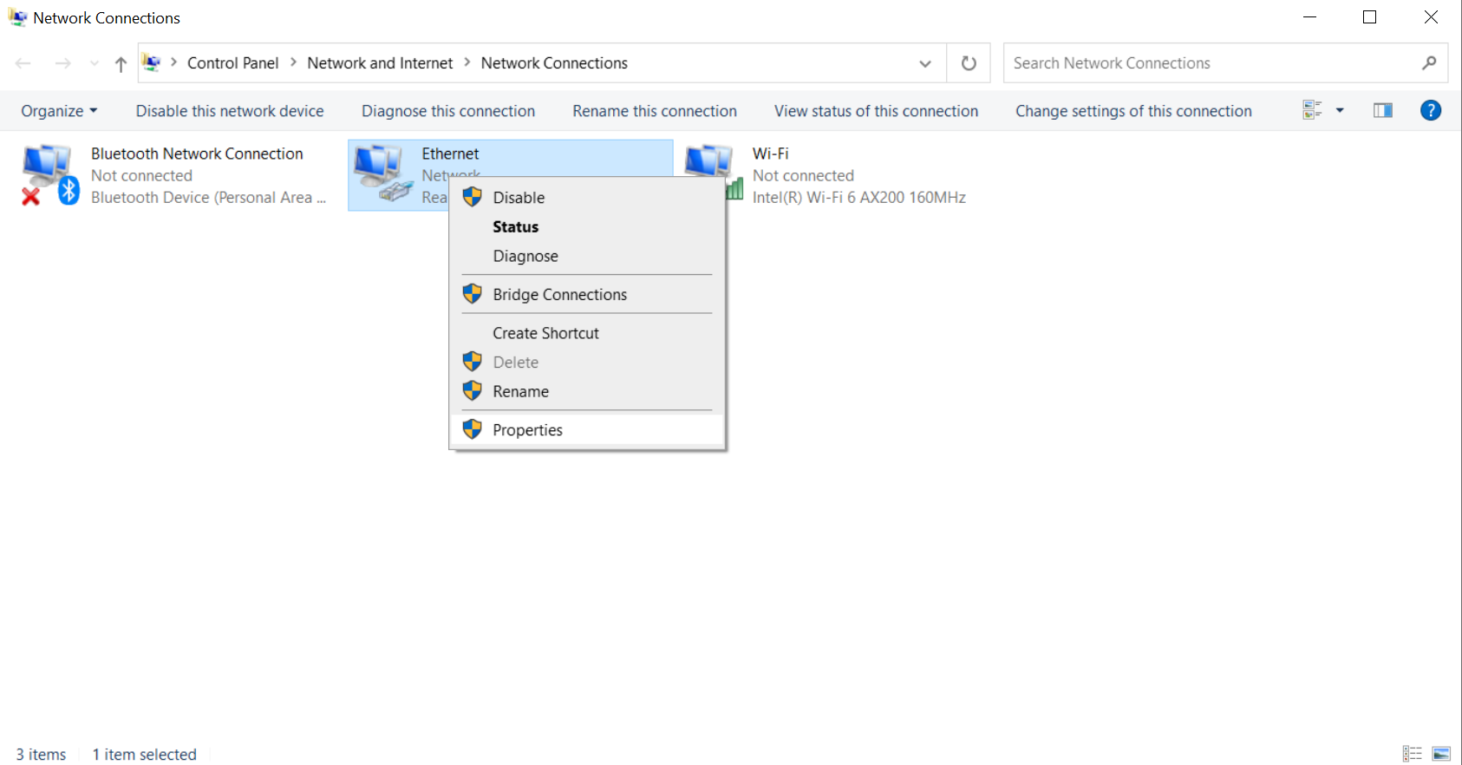Focus the Search Network Connections field
The image size is (1462, 765).
(1214, 63)
